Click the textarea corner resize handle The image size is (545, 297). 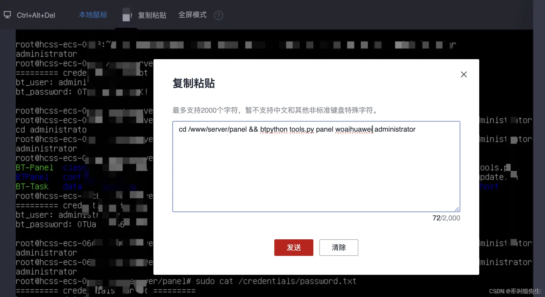[x=457, y=209]
